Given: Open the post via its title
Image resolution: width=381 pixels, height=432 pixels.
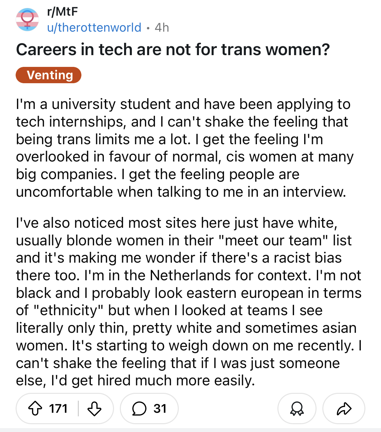Looking at the screenshot, I should pos(173,50).
